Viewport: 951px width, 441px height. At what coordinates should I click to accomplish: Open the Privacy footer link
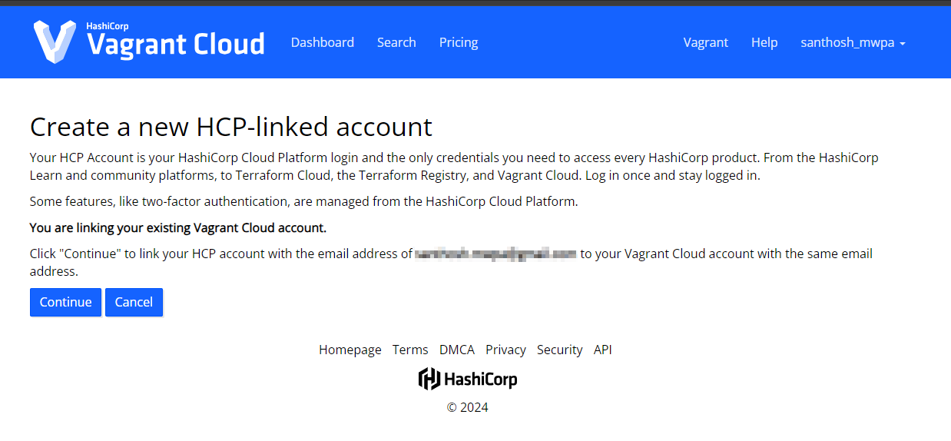tap(505, 350)
